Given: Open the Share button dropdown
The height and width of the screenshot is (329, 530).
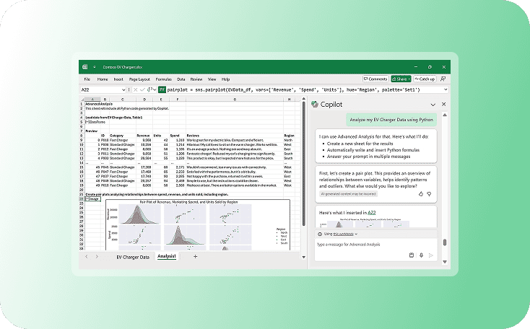Looking at the screenshot, I should (x=409, y=79).
